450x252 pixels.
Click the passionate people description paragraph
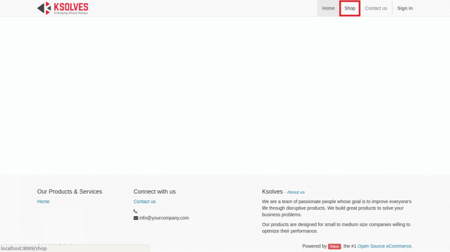pos(336,208)
